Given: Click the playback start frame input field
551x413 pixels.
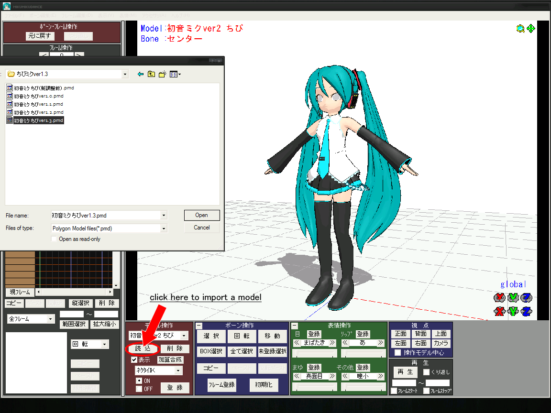Looking at the screenshot, I should [x=404, y=383].
